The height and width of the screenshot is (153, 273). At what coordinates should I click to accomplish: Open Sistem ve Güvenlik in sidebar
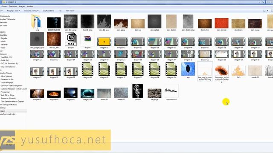[8, 98]
